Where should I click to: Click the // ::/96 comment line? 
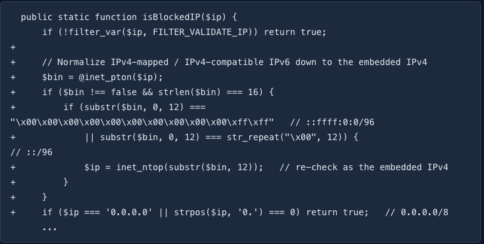(x=31, y=153)
